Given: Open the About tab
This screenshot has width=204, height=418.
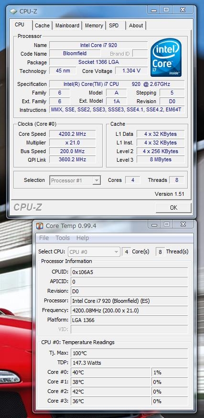Looking at the screenshot, I should pyautogui.click(x=136, y=25).
